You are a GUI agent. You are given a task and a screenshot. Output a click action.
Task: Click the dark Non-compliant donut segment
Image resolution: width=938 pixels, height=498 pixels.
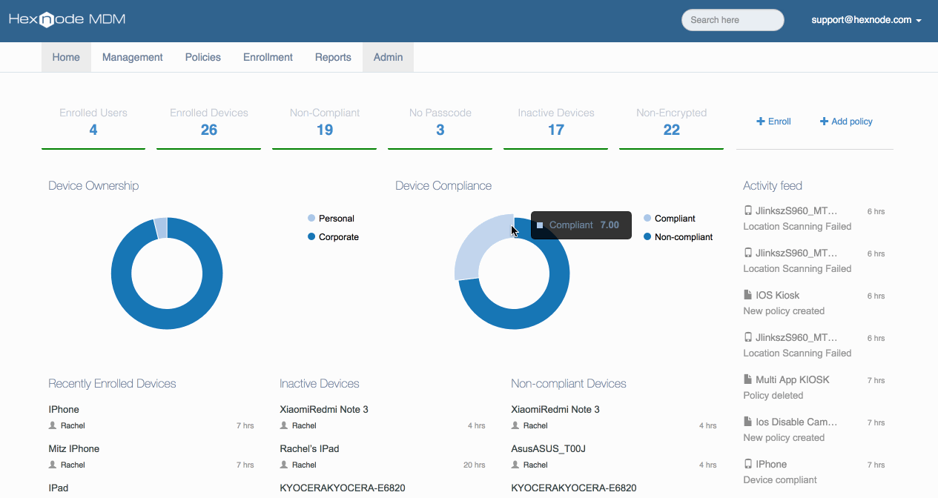[x=514, y=320]
